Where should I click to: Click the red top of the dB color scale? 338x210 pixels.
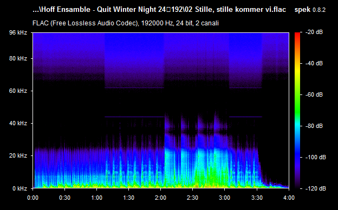coord(297,35)
